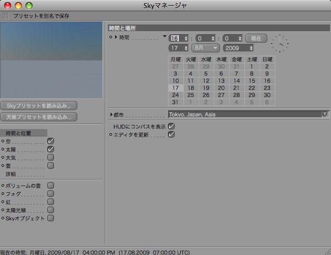Select day 31 of August in the calendar

[175, 102]
